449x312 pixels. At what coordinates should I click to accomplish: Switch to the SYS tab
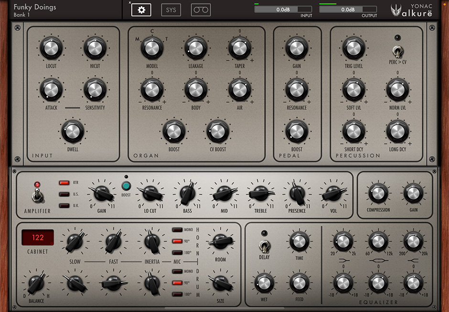tap(171, 10)
